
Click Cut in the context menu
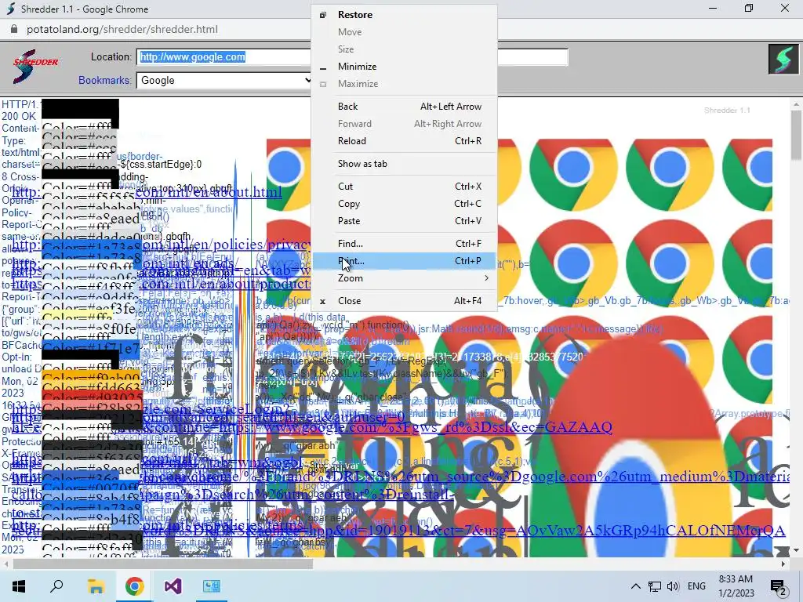pyautogui.click(x=404, y=187)
